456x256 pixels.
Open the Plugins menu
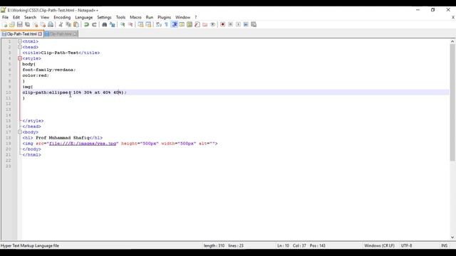coord(165,17)
